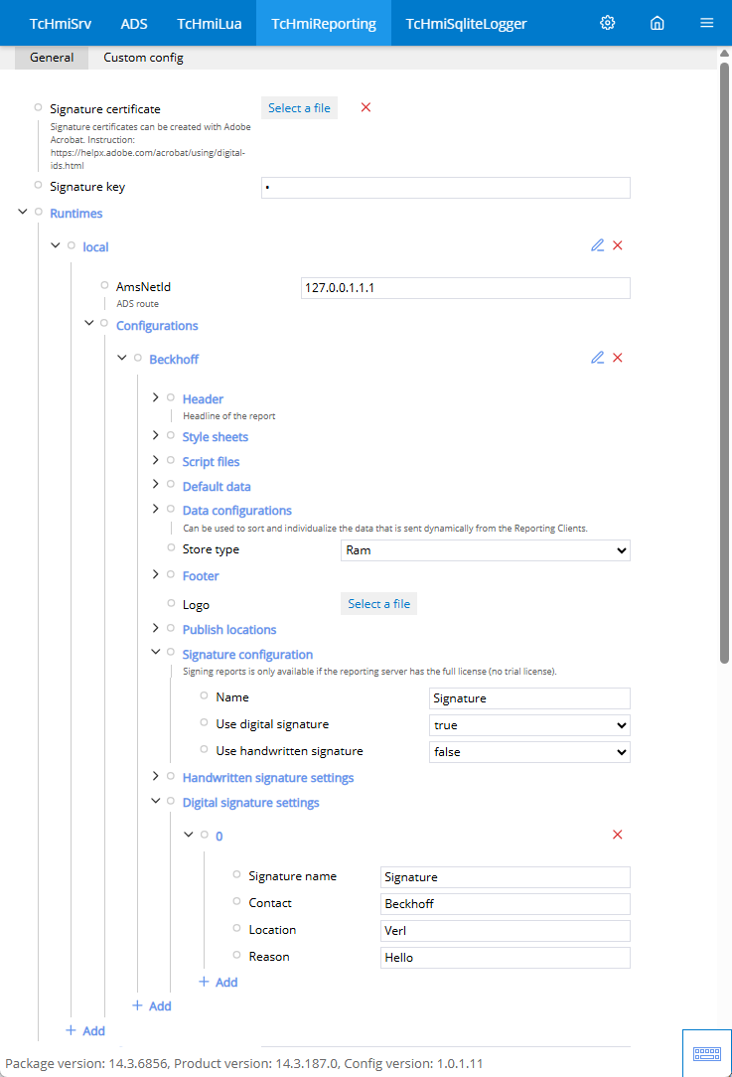Viewport: 732px width, 1077px height.
Task: Click the home icon in top bar
Action: click(x=657, y=23)
